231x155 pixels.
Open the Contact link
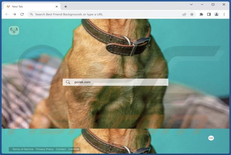point(61,149)
